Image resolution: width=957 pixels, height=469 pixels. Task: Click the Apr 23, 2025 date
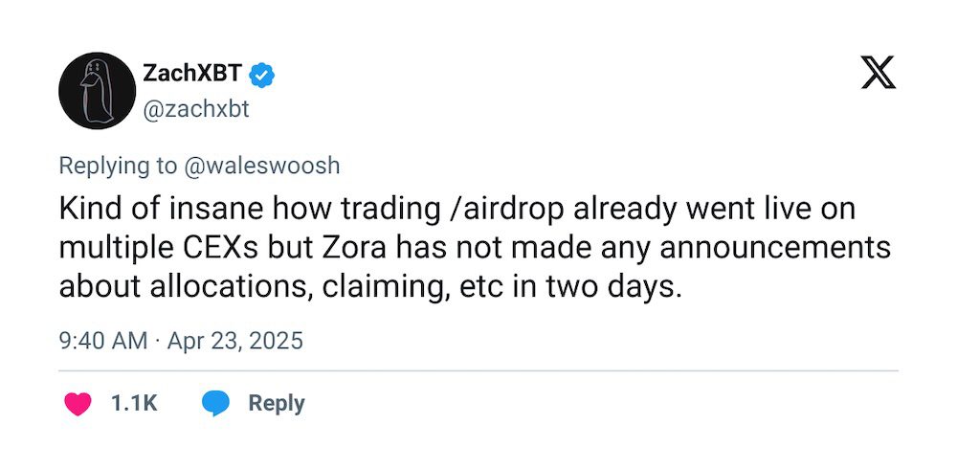click(234, 341)
